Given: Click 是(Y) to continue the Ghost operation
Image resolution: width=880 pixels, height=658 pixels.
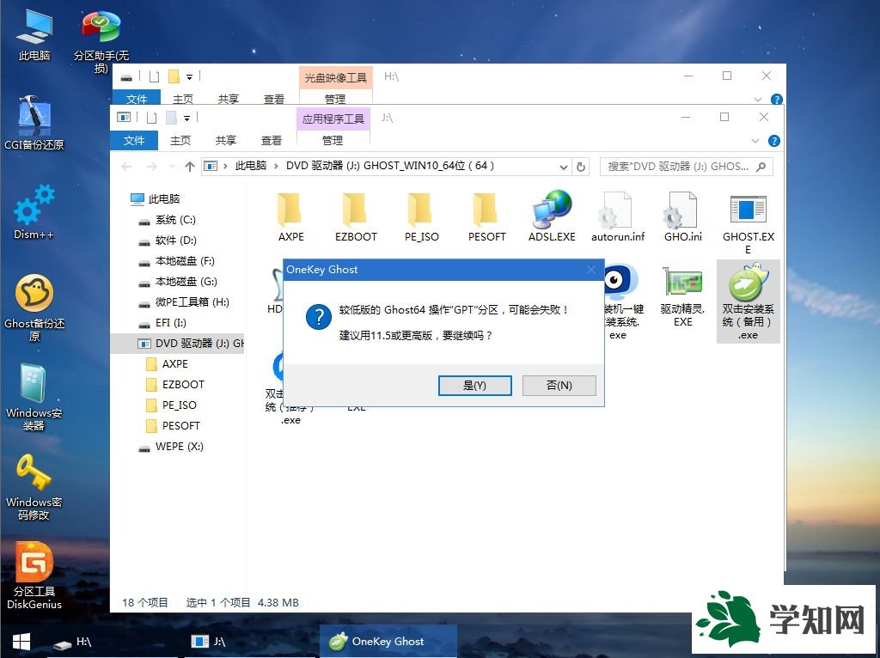Looking at the screenshot, I should [474, 385].
